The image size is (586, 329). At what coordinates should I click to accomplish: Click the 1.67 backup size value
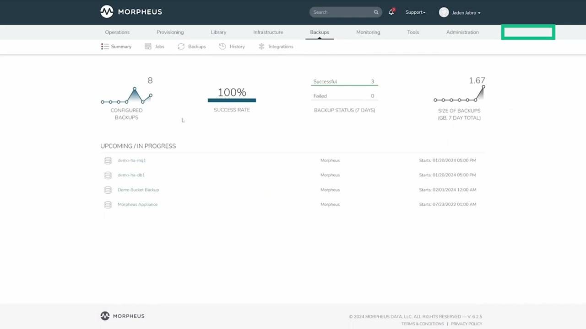[477, 80]
